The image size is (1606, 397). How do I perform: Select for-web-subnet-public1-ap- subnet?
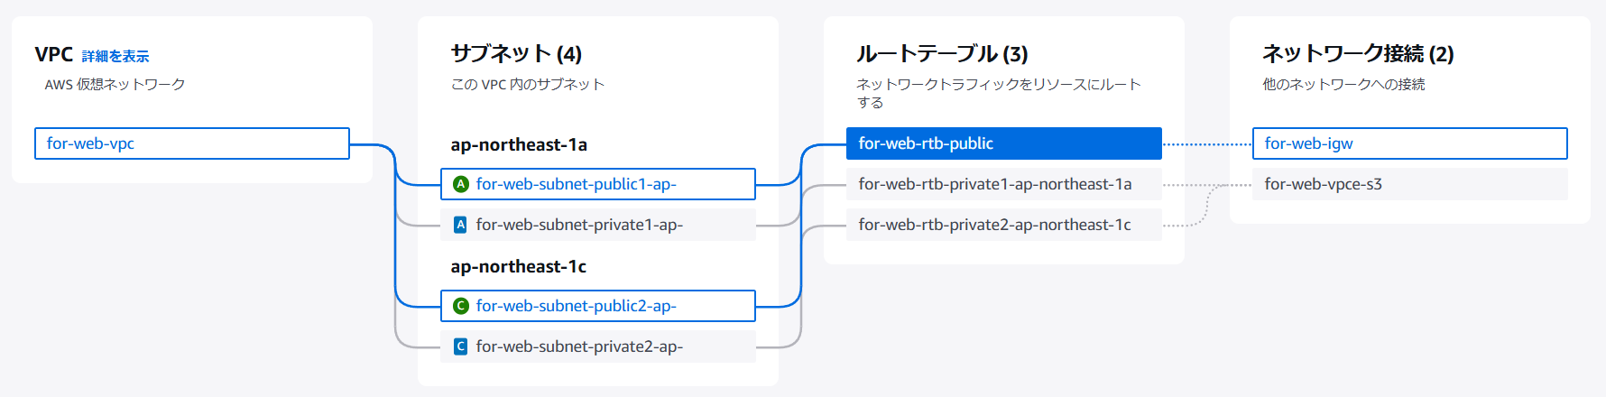(x=598, y=184)
